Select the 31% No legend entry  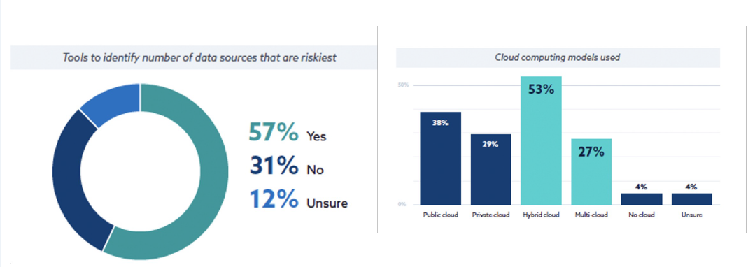pos(286,166)
